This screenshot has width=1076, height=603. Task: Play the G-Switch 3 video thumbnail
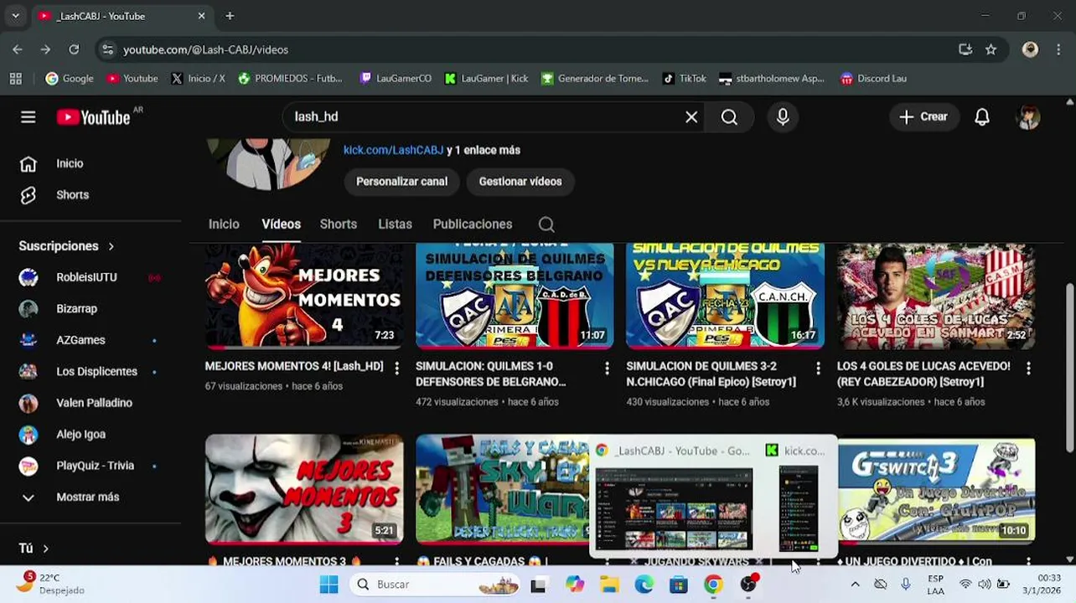[936, 491]
